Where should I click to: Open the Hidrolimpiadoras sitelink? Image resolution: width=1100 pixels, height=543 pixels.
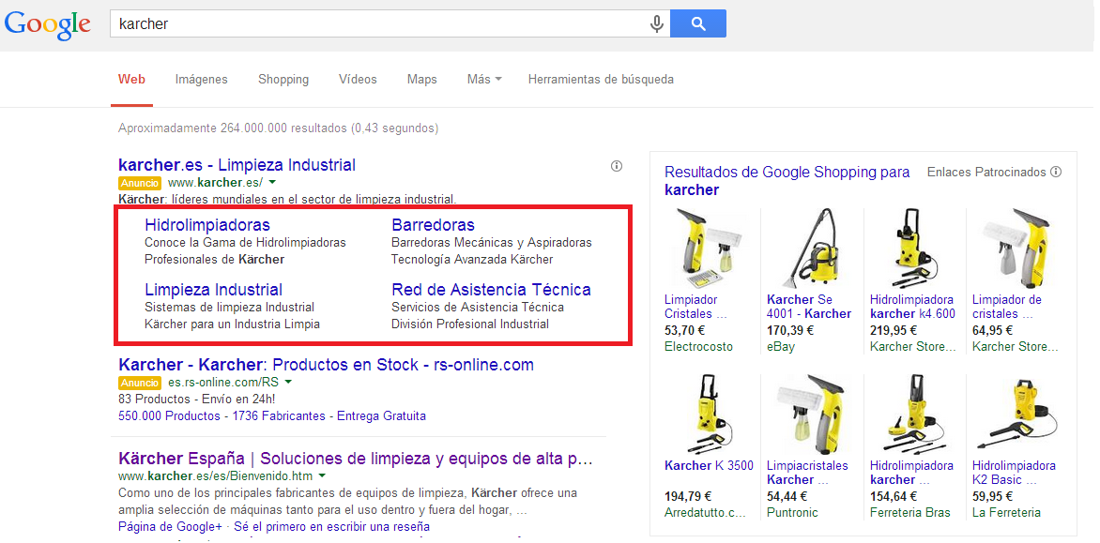coord(207,225)
